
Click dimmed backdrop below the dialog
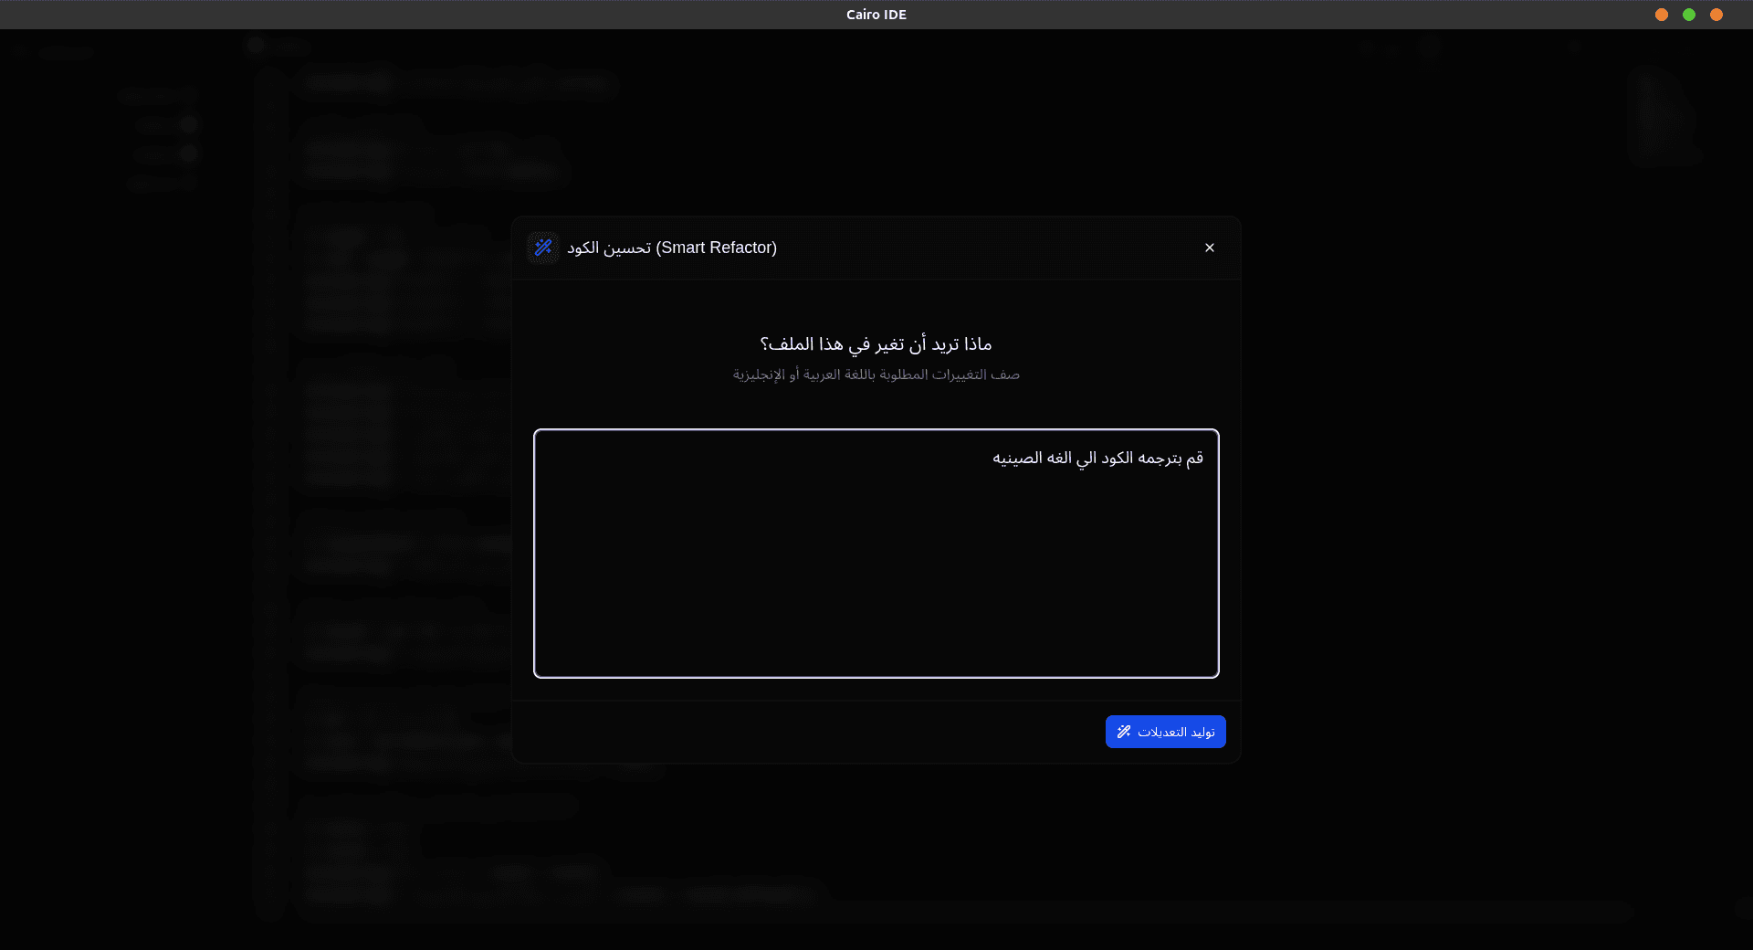click(x=876, y=850)
